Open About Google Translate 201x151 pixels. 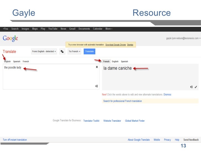(x=139, y=140)
